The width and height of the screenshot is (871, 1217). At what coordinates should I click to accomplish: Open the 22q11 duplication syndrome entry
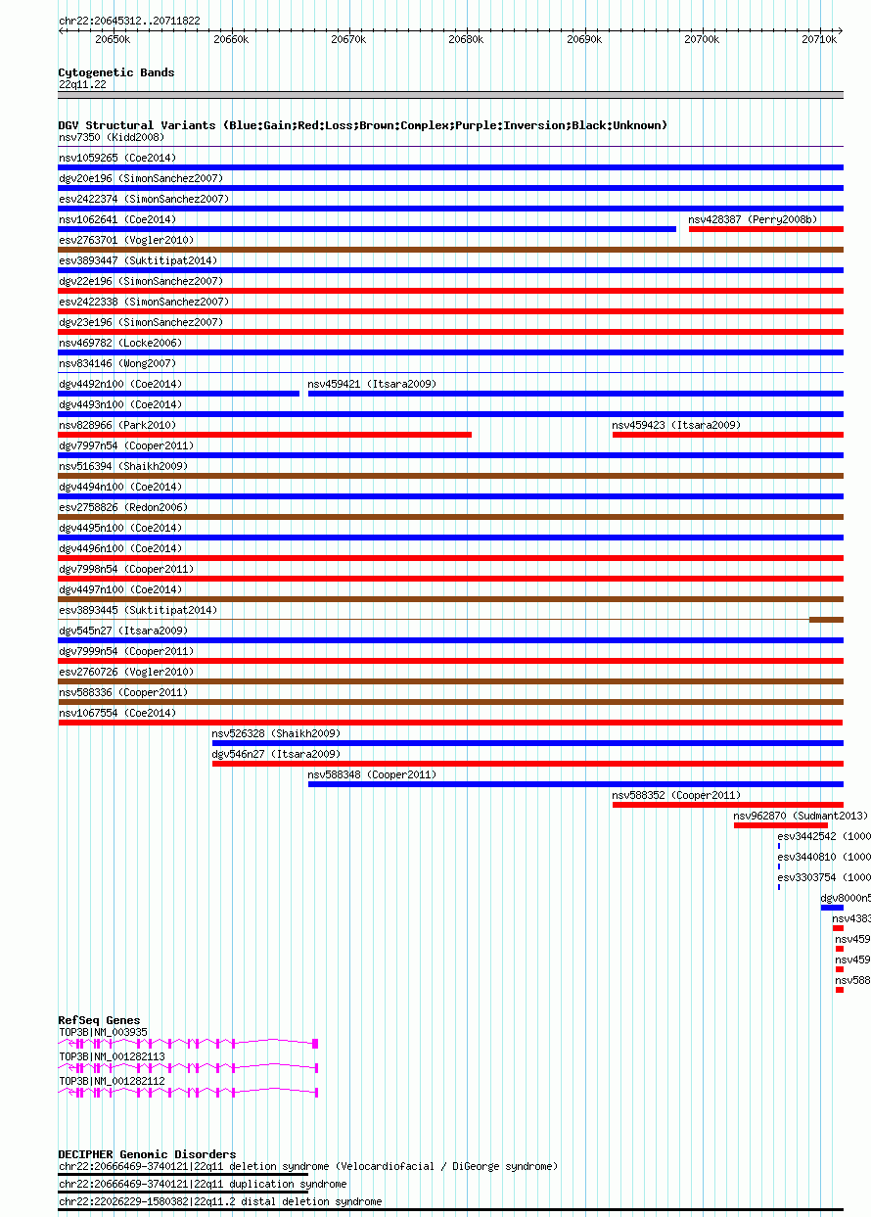coord(203,1184)
